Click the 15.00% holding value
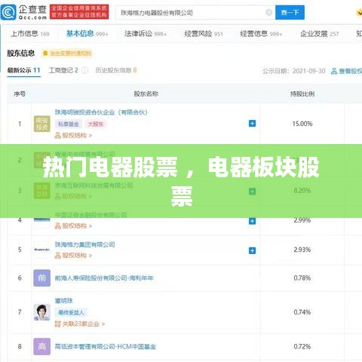This screenshot has width=362, height=362. [x=302, y=124]
